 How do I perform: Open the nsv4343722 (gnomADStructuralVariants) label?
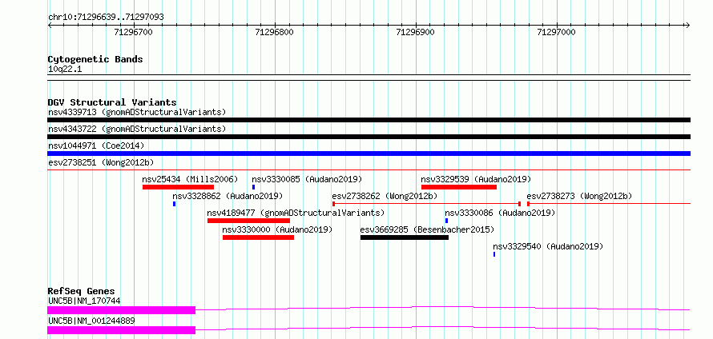(137, 129)
